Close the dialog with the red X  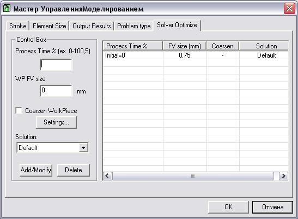point(289,9)
